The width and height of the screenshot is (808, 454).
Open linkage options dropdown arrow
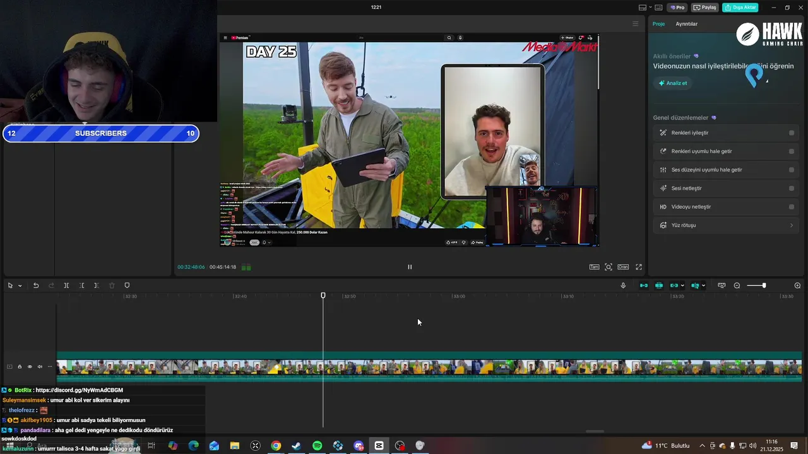coord(682,286)
